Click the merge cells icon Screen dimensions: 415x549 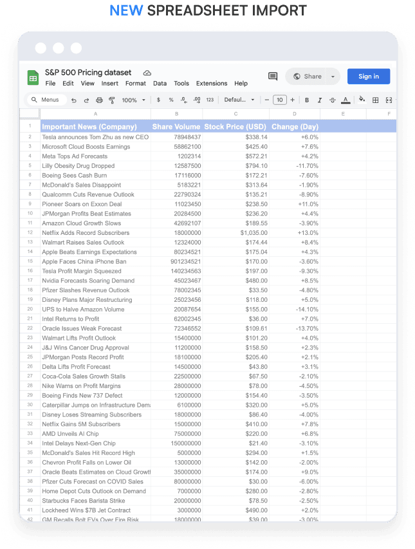tap(389, 100)
